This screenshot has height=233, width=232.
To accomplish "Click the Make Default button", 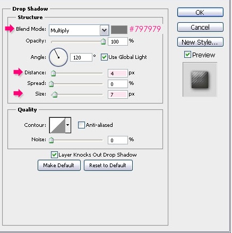I will click(59, 165).
